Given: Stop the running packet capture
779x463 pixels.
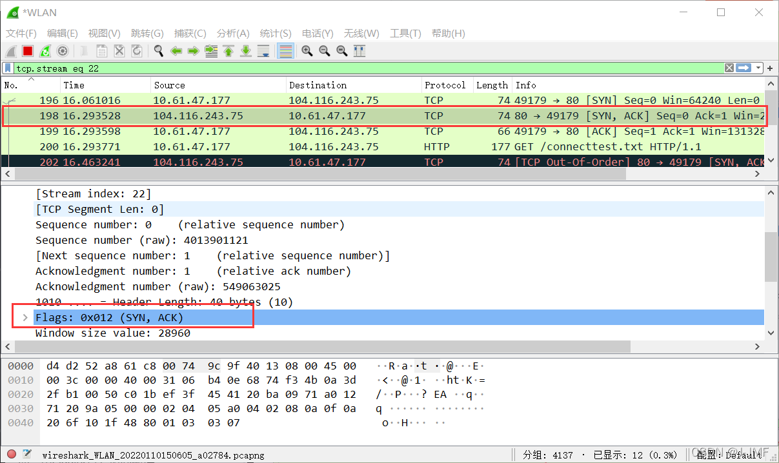Looking at the screenshot, I should [28, 51].
